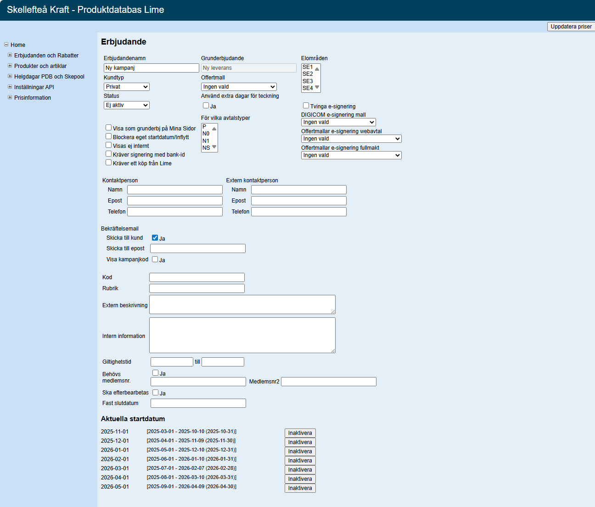Expand Helgdagar PDB och Skepool plus icon

point(10,76)
